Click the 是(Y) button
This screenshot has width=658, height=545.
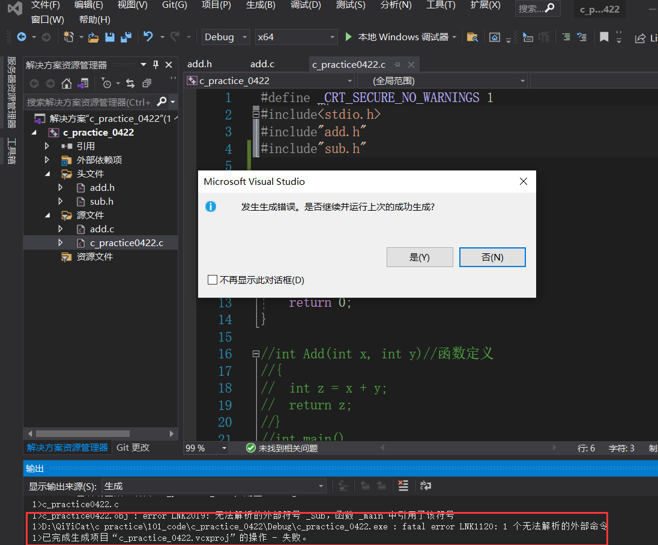point(420,257)
